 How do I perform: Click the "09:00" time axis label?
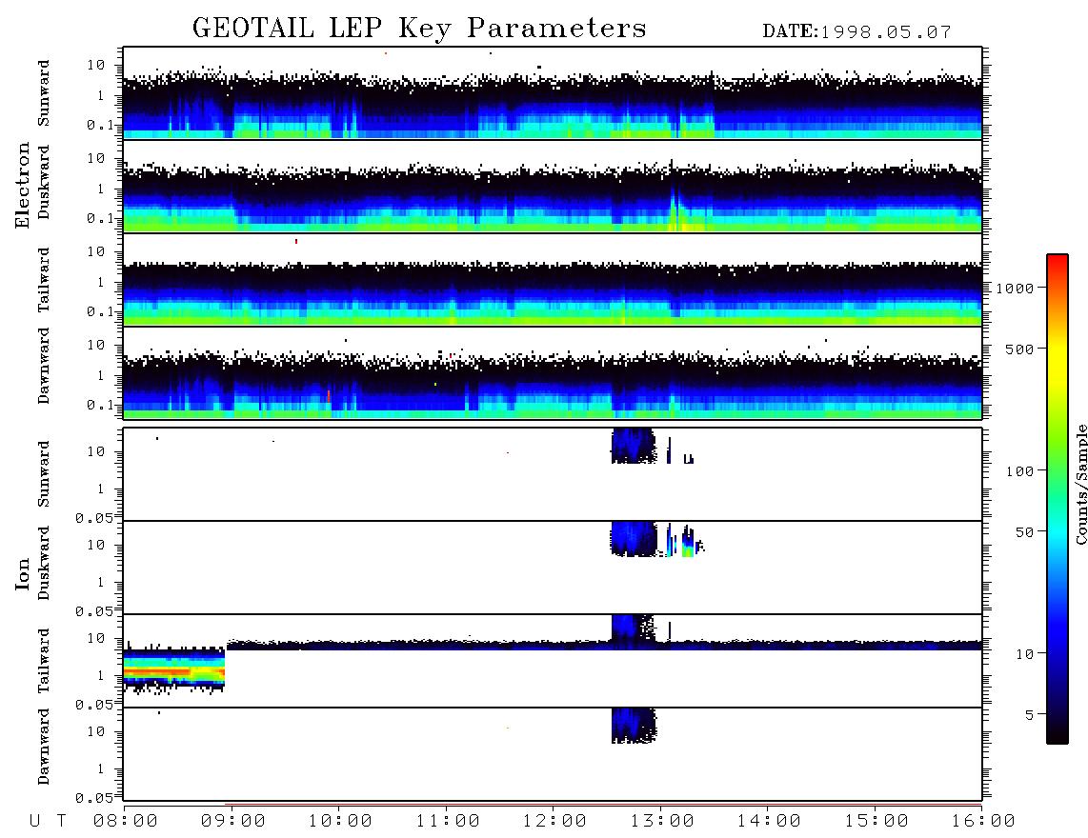click(233, 822)
